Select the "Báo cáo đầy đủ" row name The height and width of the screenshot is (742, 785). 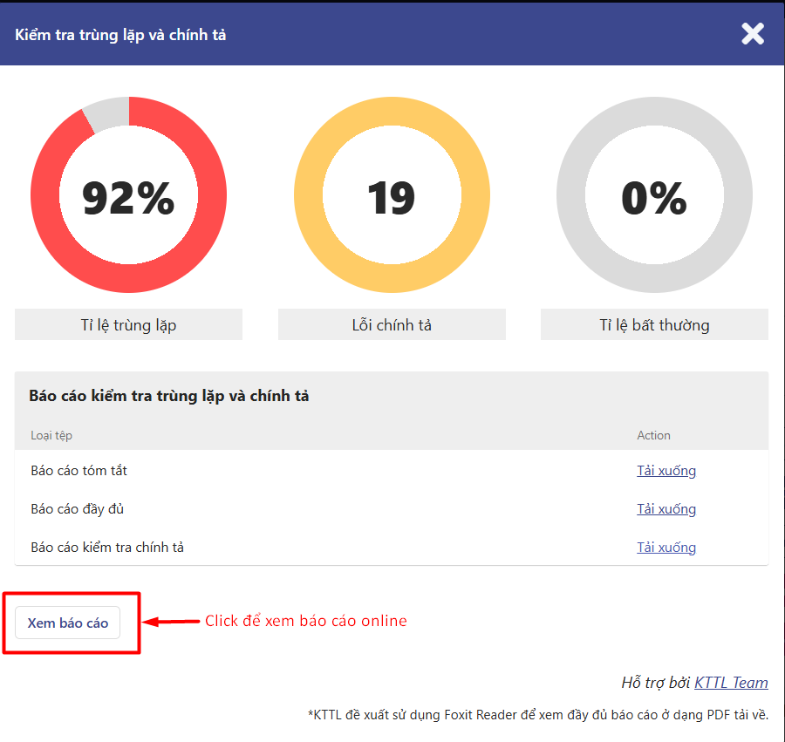[71, 509]
